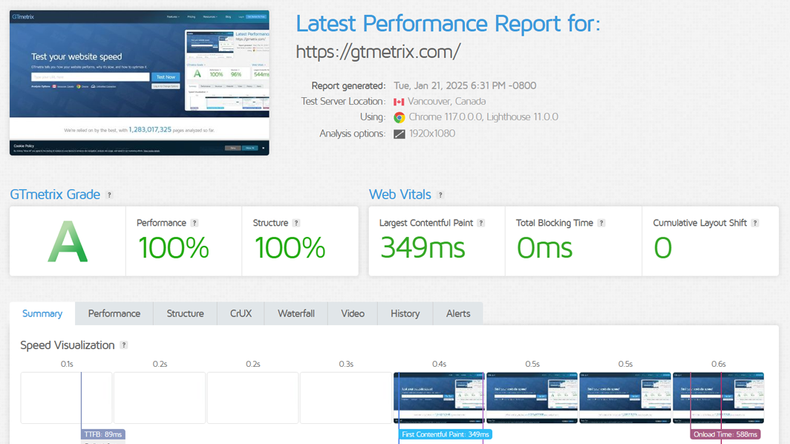Switch to the History tab
Image resolution: width=790 pixels, height=444 pixels.
[405, 313]
